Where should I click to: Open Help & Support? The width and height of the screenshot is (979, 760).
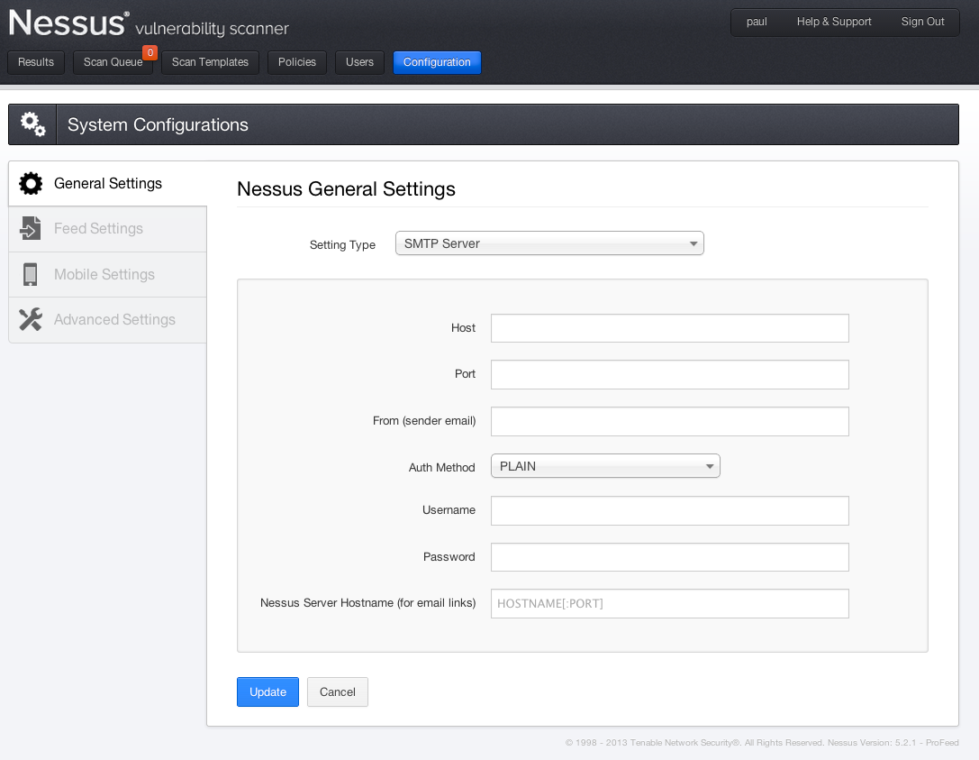coord(833,22)
